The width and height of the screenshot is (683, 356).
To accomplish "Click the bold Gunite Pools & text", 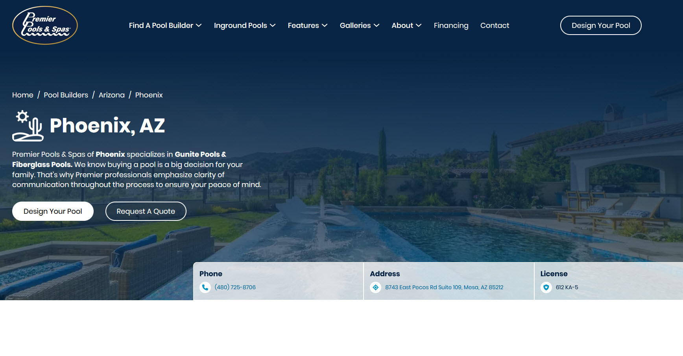I will coord(200,154).
